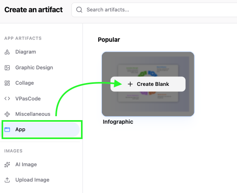Viewport: 237px width, 193px height.
Task: Click the Graphic Design picture icon
Action: coord(7,68)
